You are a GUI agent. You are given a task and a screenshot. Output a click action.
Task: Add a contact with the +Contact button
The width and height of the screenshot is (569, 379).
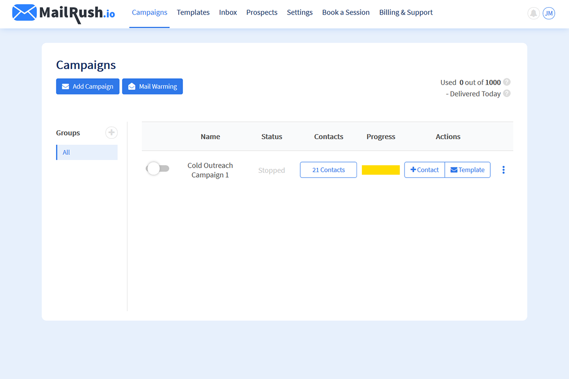(x=424, y=170)
